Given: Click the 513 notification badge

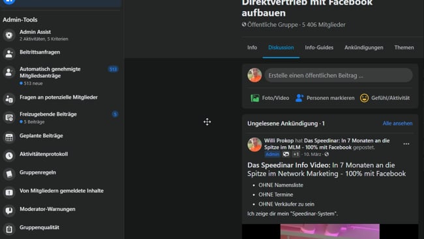Looking at the screenshot, I should tap(113, 69).
